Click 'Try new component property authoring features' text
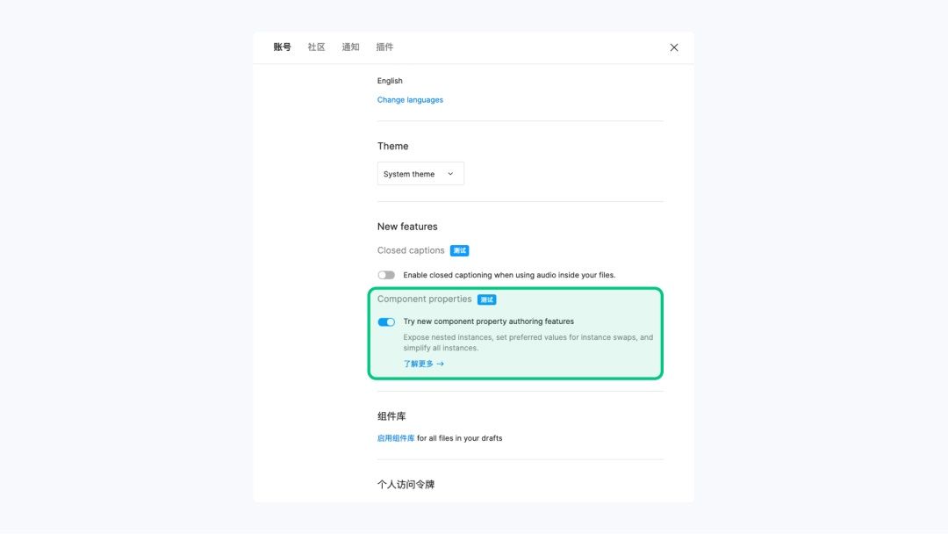The height and width of the screenshot is (534, 948). 489,321
